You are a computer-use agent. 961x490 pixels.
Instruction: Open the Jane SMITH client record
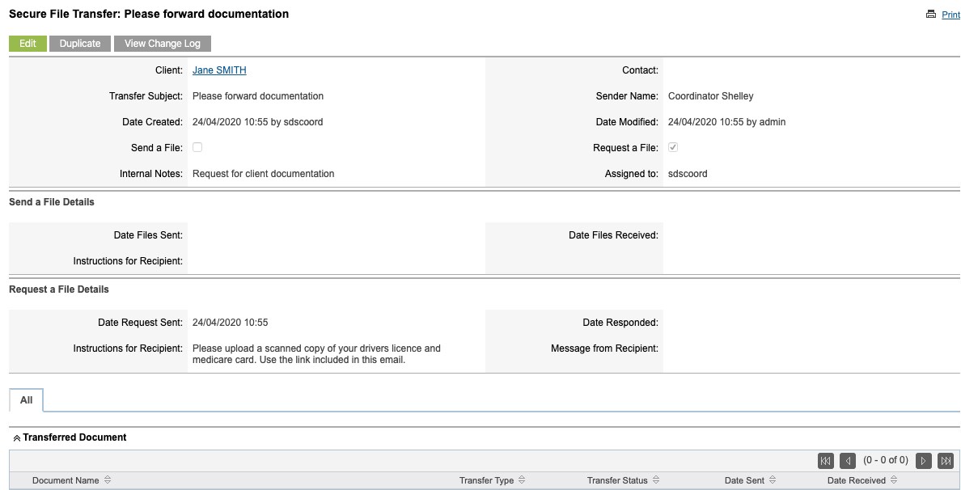coord(218,70)
